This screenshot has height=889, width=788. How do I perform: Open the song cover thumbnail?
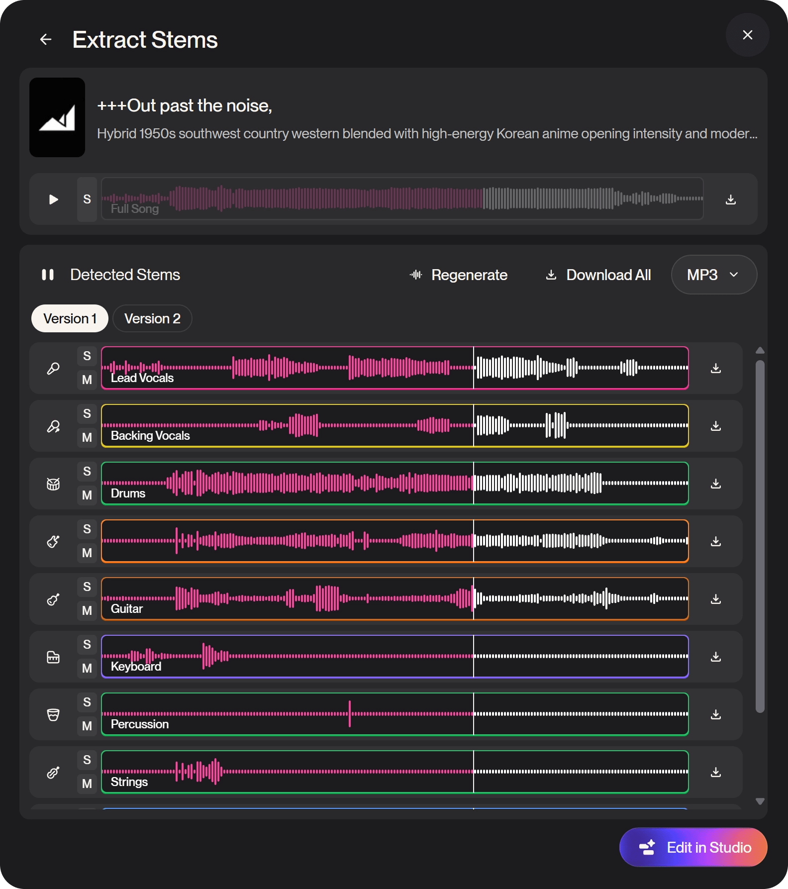(x=57, y=117)
